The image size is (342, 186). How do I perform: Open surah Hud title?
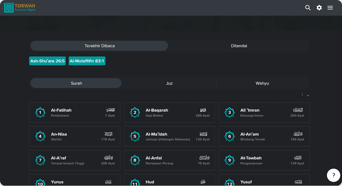[150, 182]
